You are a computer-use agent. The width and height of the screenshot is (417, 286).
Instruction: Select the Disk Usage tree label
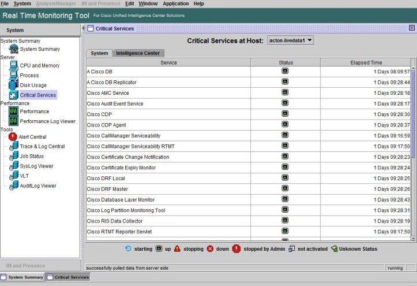[x=33, y=85]
